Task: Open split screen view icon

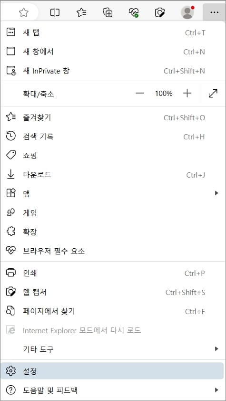Action: 55,12
